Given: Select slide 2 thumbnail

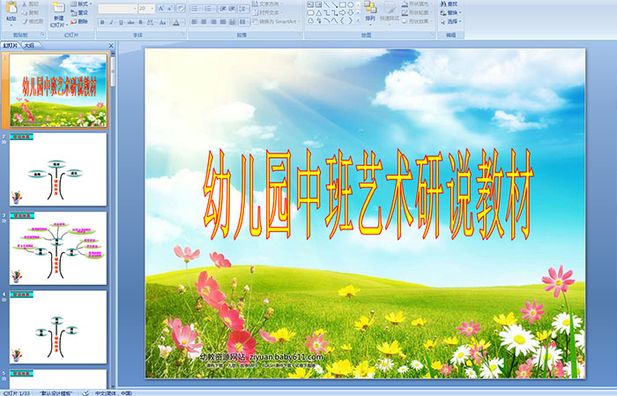Looking at the screenshot, I should [58, 169].
